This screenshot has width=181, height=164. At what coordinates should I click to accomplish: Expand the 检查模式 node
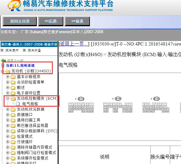[x=8, y=136]
